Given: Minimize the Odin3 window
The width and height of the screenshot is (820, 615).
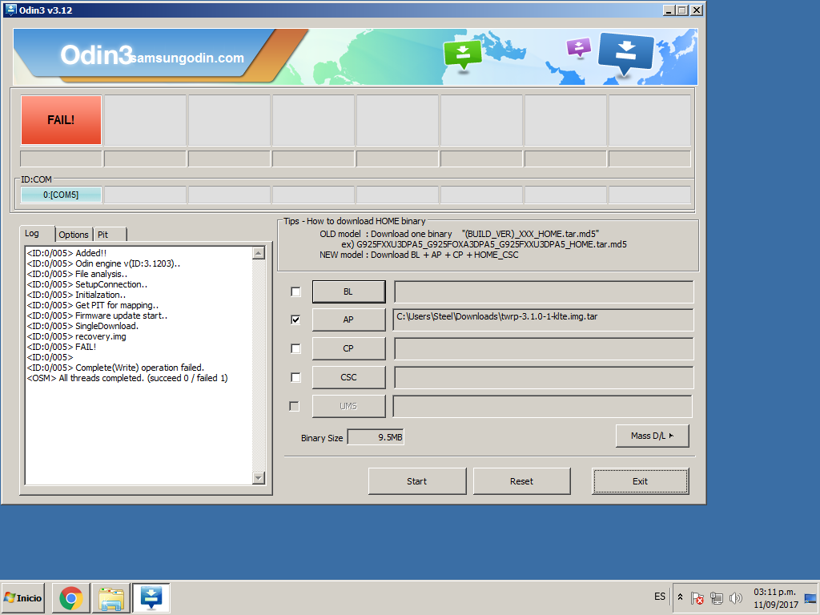Looking at the screenshot, I should click(x=669, y=10).
